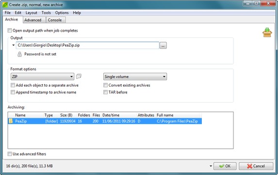
Task: Open the Help menu
Action: coord(77,13)
